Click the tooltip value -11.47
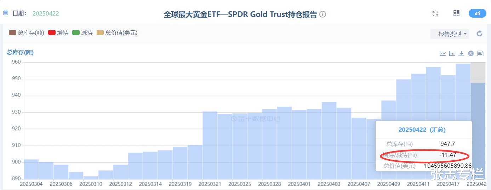The image size is (491, 190). coord(447,155)
